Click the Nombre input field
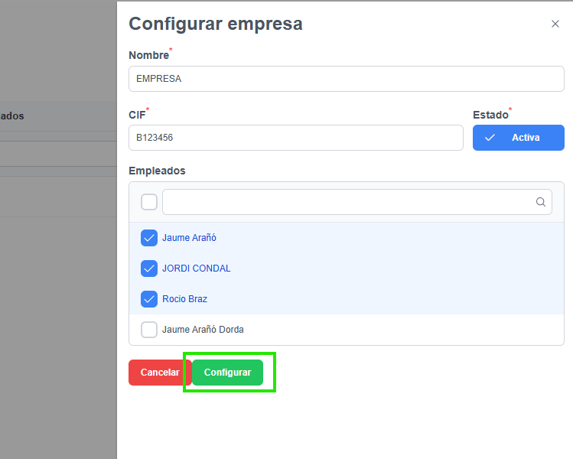The image size is (573, 459). pos(346,79)
